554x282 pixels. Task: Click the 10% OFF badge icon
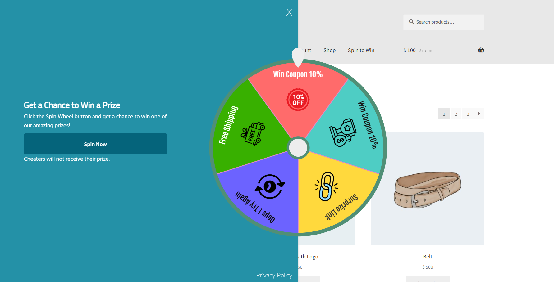pos(298,100)
